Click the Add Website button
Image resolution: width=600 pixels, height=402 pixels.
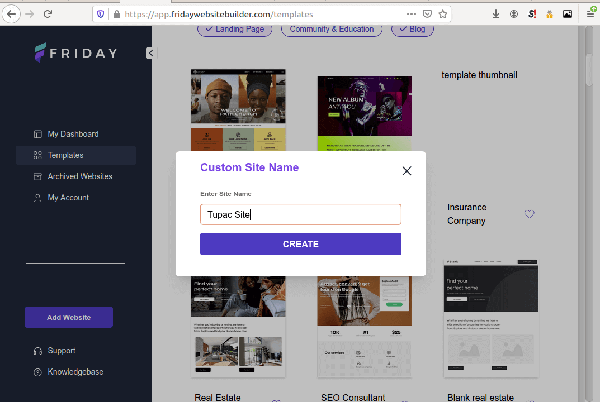pos(68,317)
